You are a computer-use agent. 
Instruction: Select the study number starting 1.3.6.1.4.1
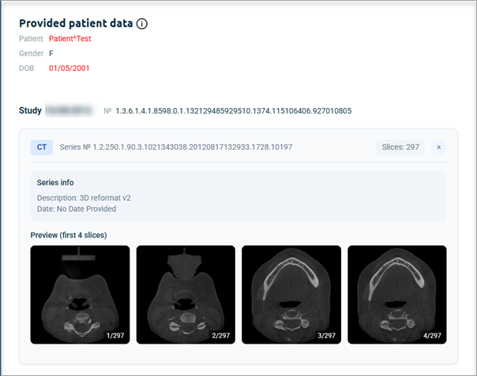point(233,111)
